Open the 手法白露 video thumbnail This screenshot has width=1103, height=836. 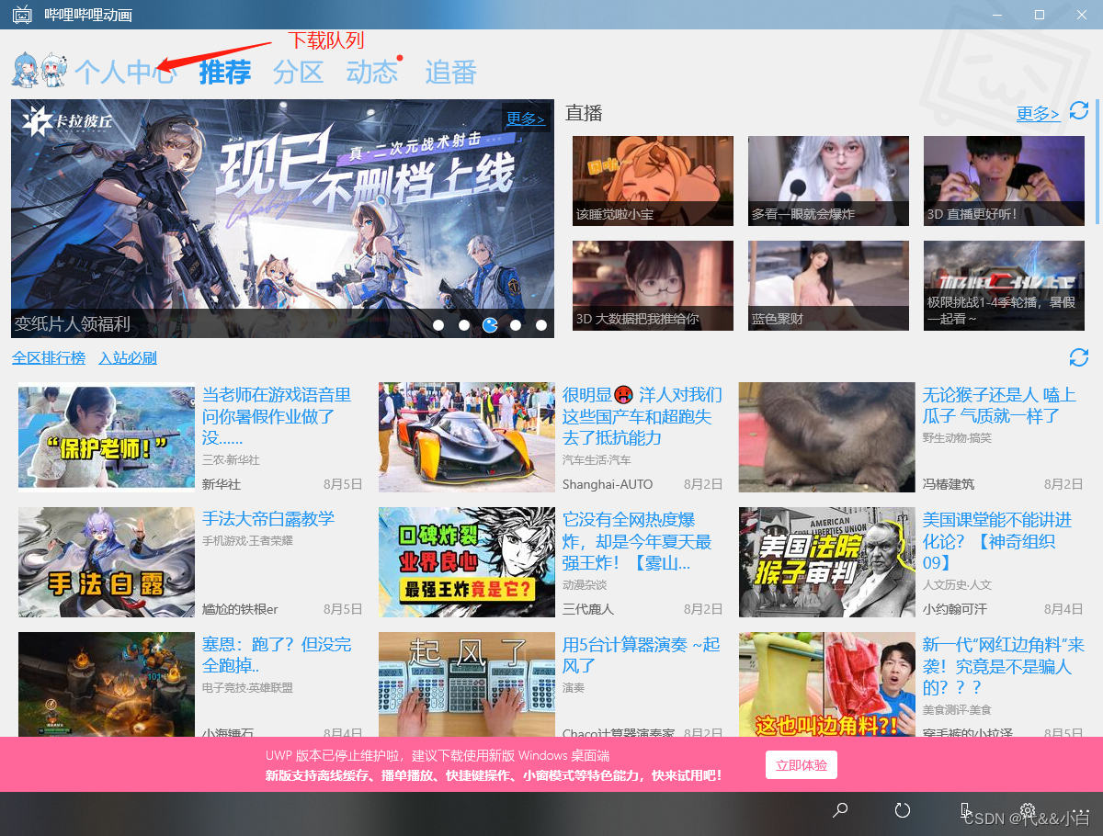pyautogui.click(x=107, y=562)
